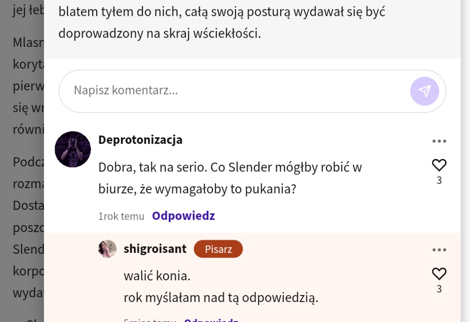The image size is (470, 322).
Task: Click shigroisant's reply text "walić konia."
Action: coord(157,276)
